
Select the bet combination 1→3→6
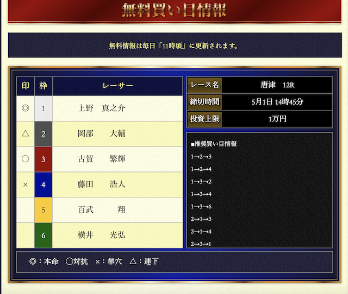pos(201,207)
